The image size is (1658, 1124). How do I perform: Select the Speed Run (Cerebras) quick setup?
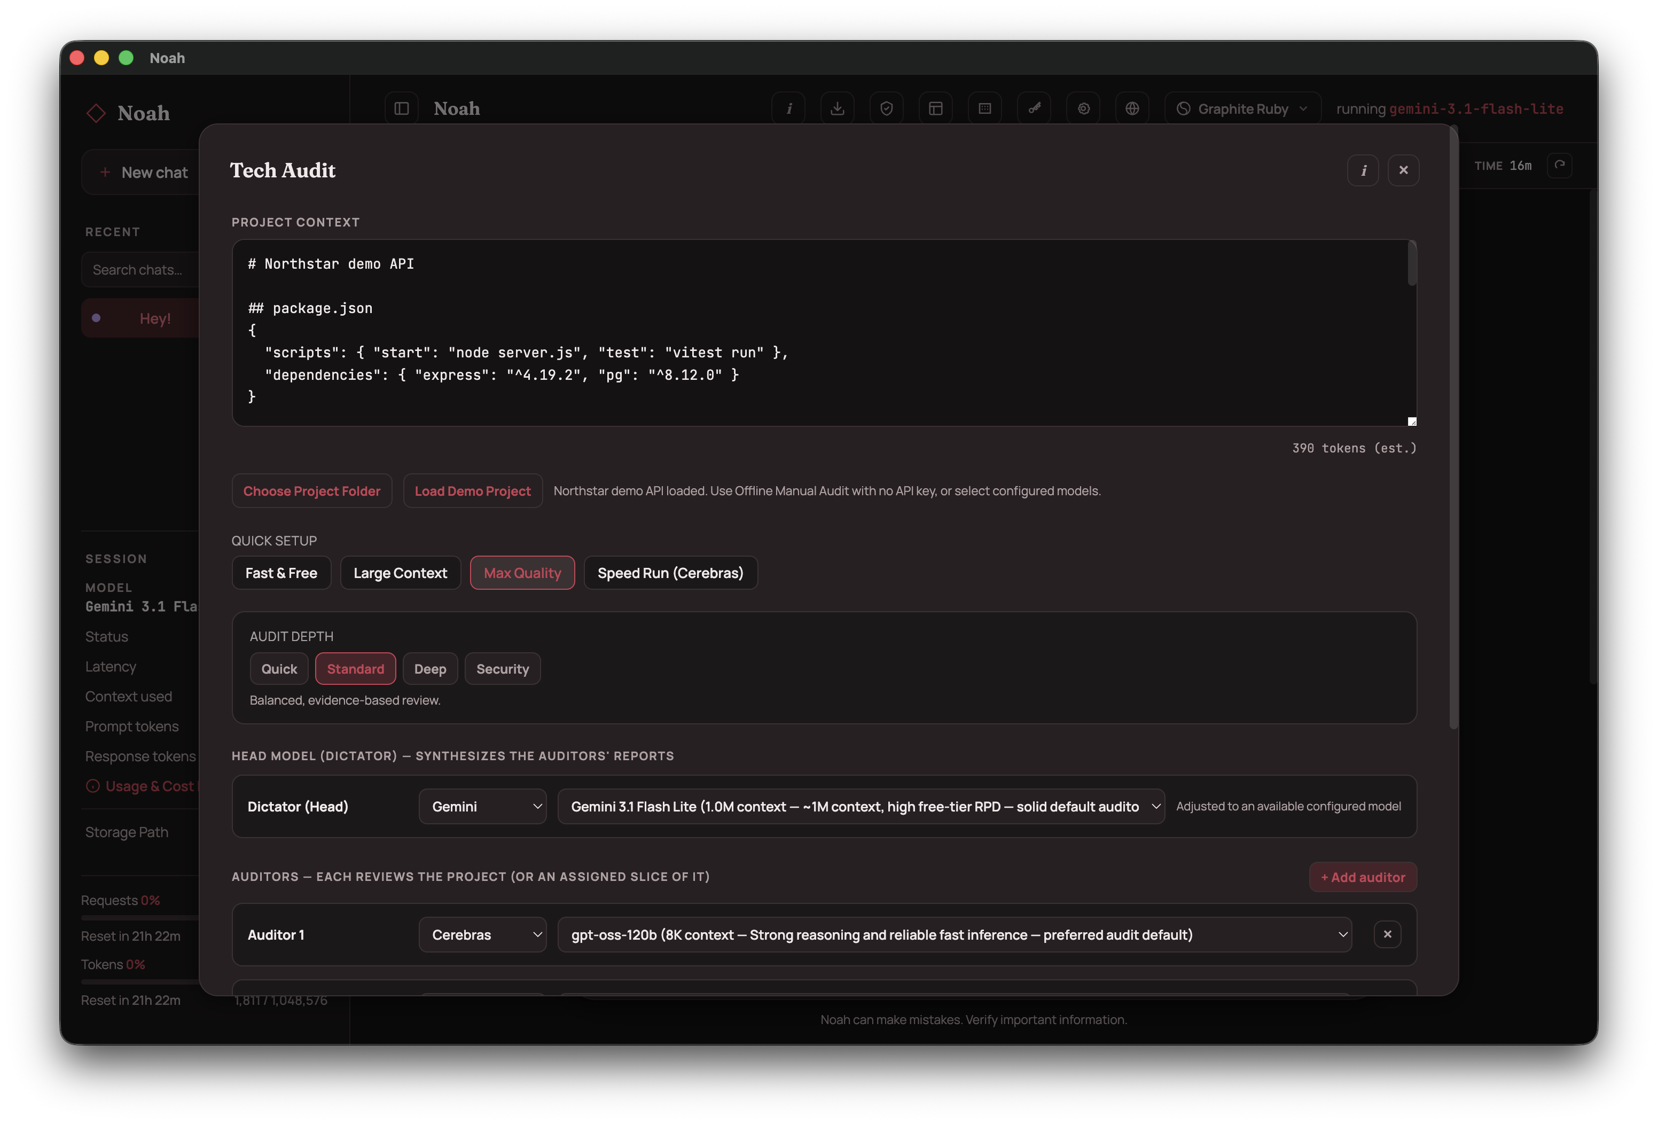click(x=670, y=573)
